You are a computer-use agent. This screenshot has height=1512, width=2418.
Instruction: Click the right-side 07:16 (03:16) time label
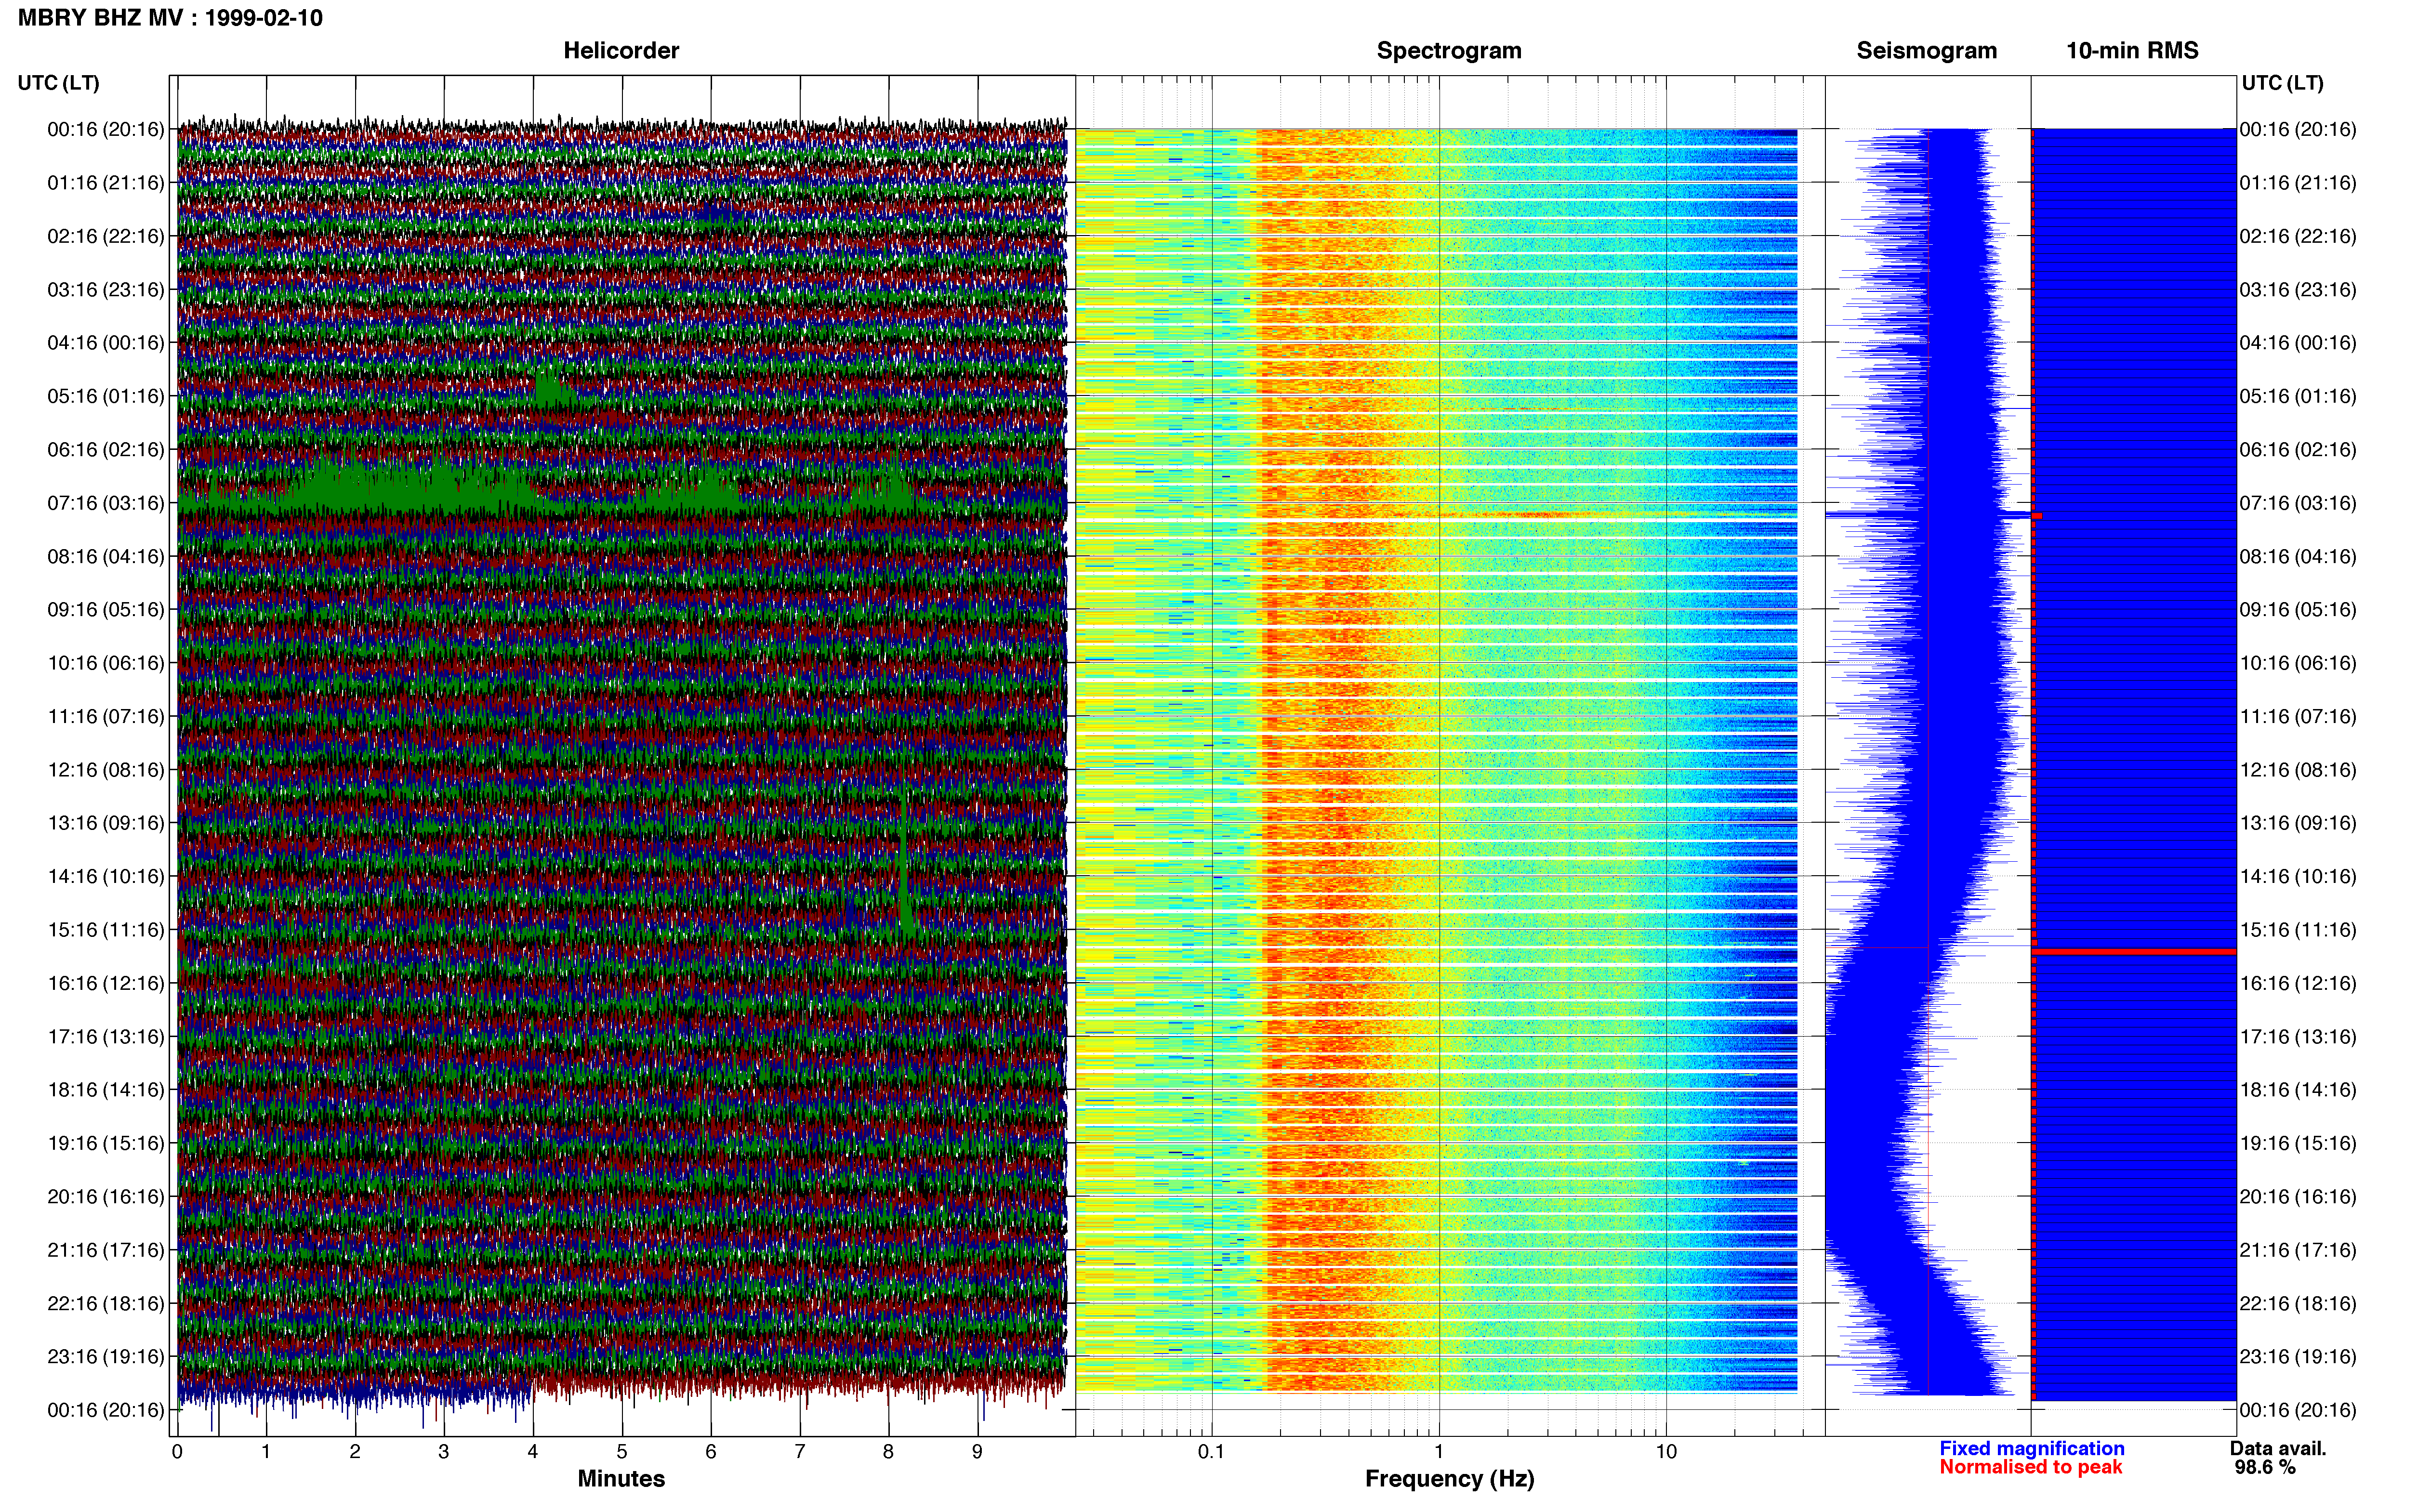[x=2298, y=503]
